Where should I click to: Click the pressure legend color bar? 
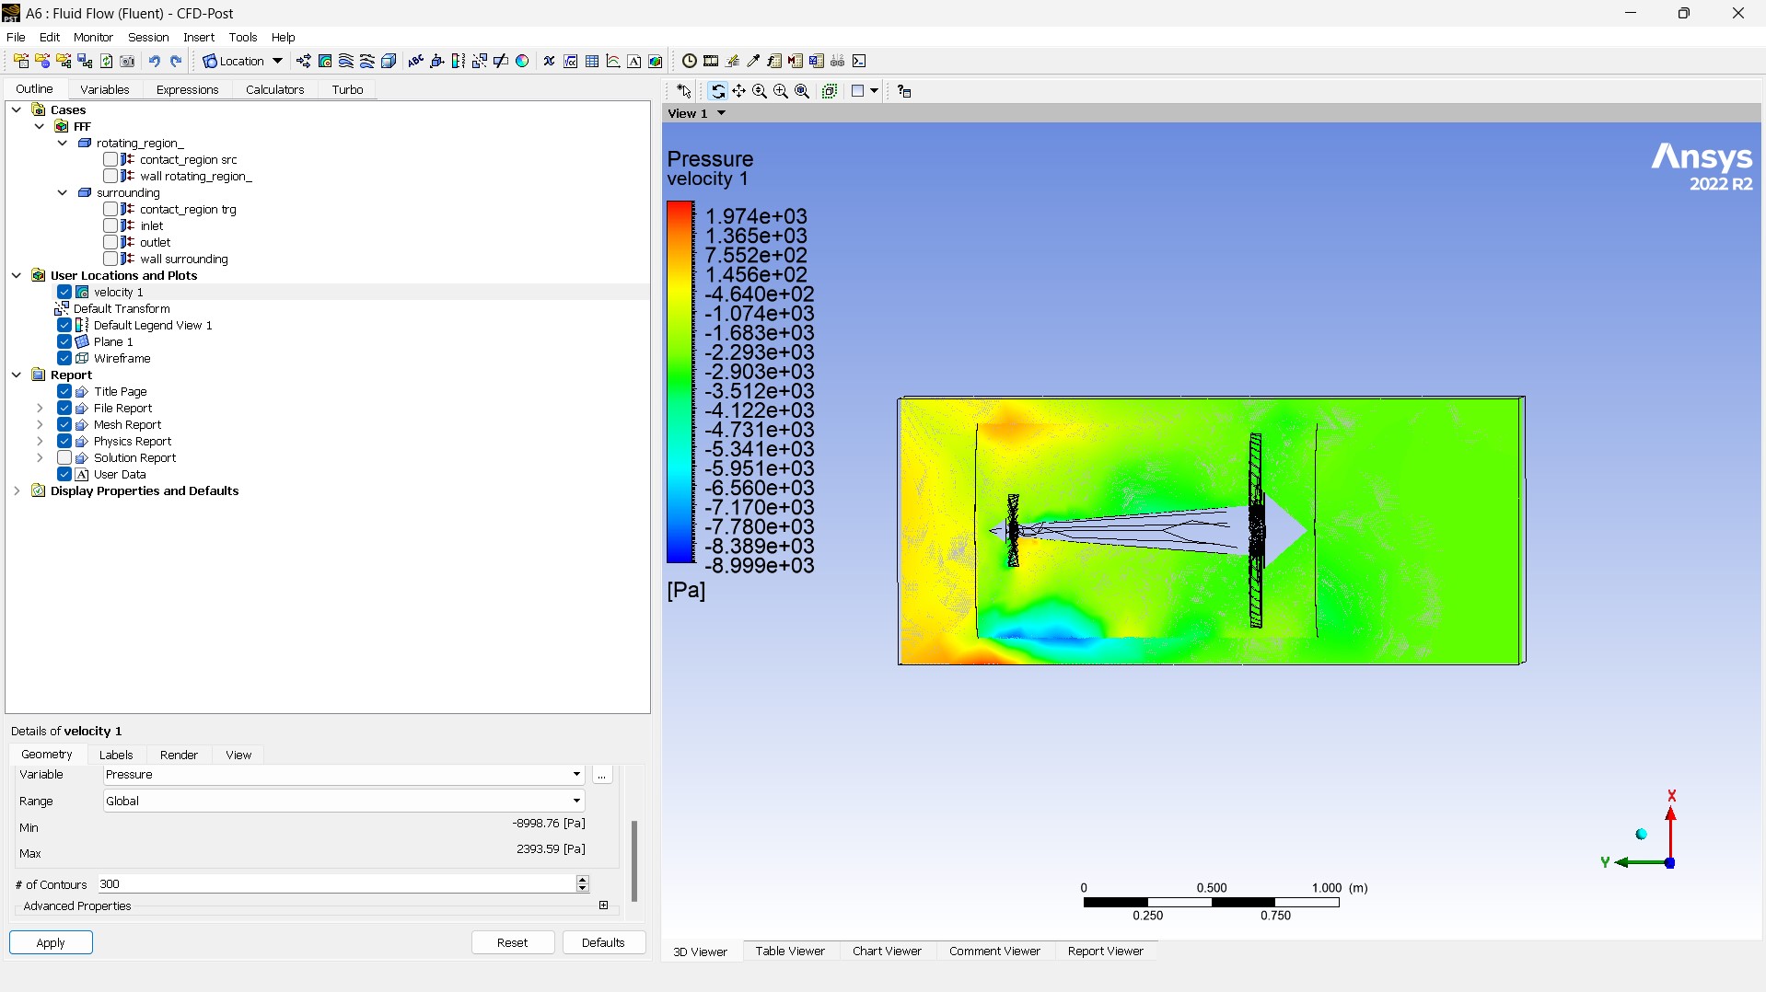click(680, 382)
